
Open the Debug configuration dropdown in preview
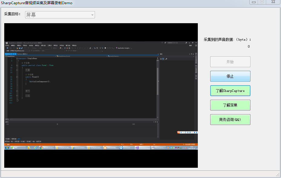[x=35, y=48]
